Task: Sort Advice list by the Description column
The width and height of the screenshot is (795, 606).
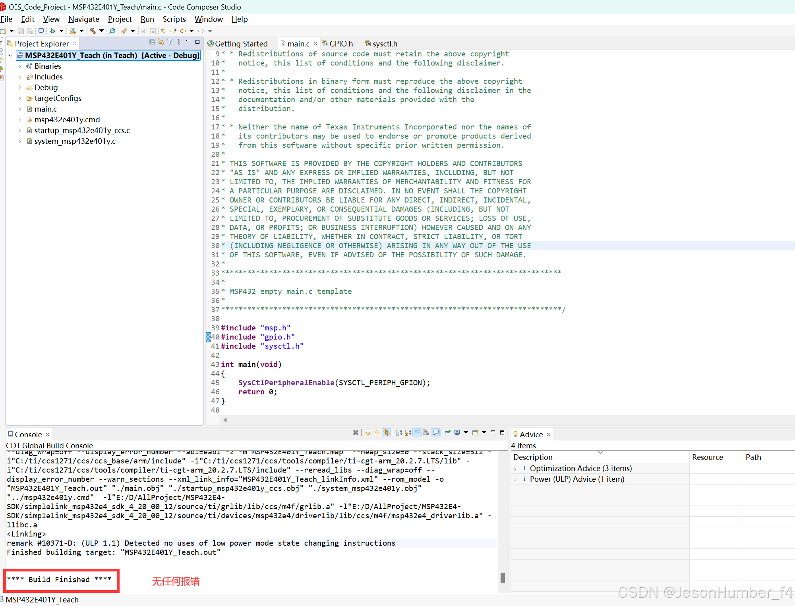Action: click(x=533, y=457)
